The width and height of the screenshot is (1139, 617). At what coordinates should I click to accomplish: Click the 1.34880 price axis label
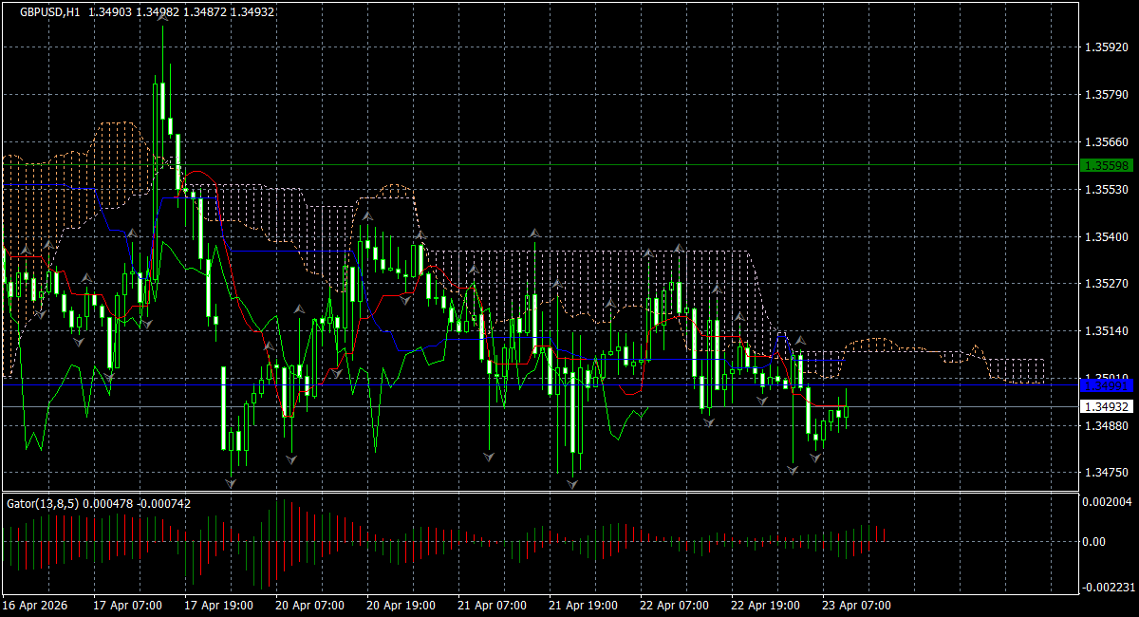click(x=1106, y=425)
